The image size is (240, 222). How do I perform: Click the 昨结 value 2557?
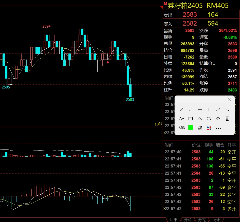(232, 77)
